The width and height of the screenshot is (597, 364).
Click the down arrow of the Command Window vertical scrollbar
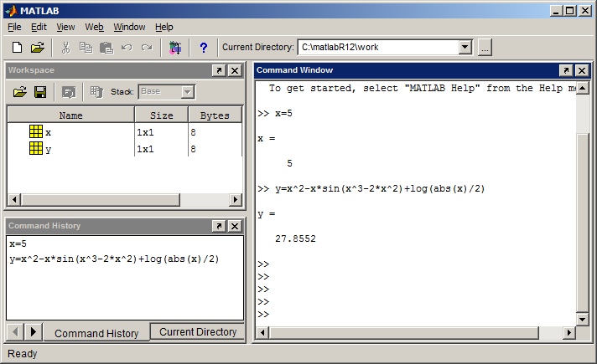583,319
